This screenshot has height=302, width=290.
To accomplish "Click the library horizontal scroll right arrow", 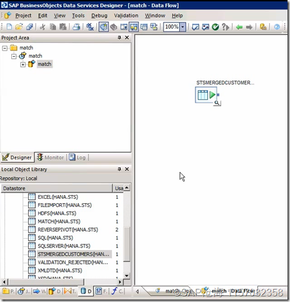I will 120,282.
